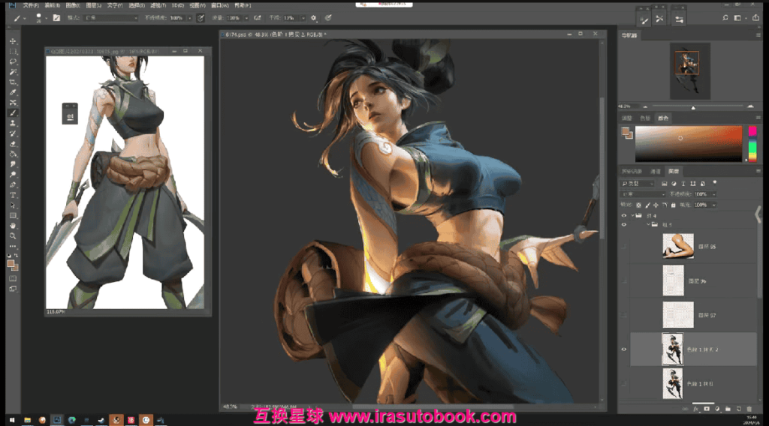Enable airbrush build-up in options bar
Viewport: 769px width, 426px height.
pos(257,18)
